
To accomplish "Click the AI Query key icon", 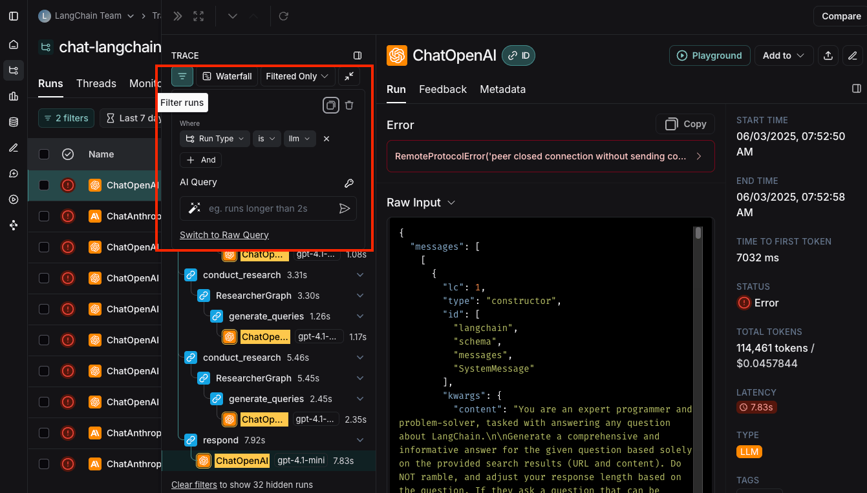I will tap(349, 183).
